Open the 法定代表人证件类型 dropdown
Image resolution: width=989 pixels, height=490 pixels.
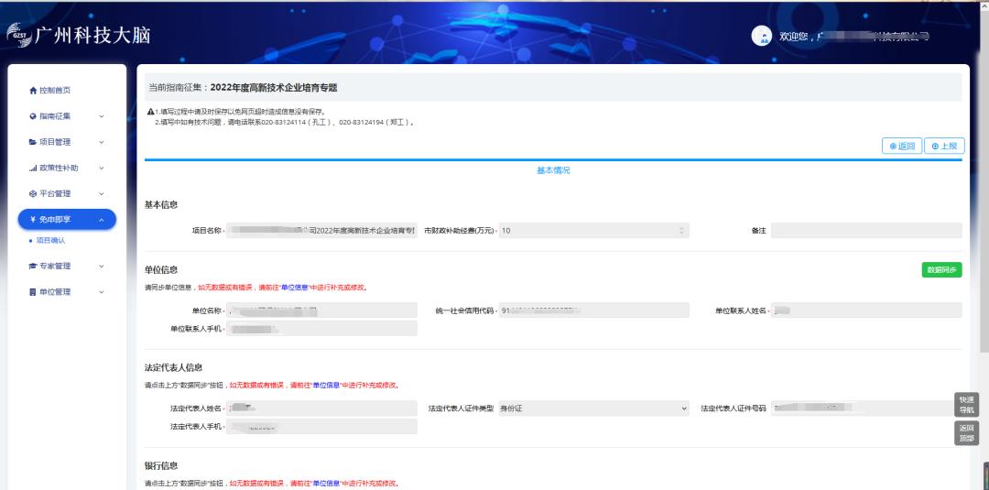pos(683,408)
